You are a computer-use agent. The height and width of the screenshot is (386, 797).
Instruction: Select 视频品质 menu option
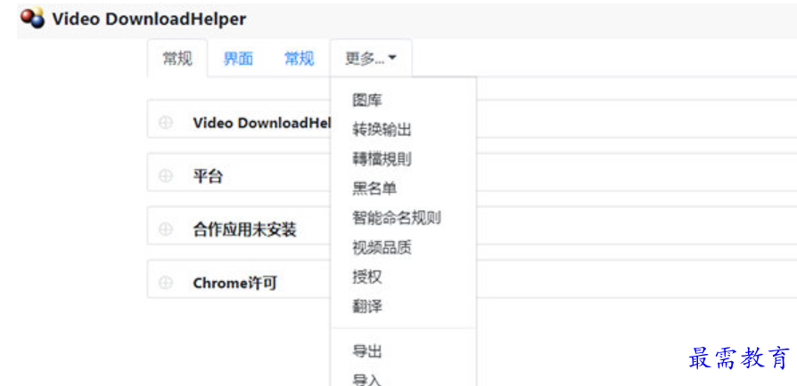coord(382,247)
